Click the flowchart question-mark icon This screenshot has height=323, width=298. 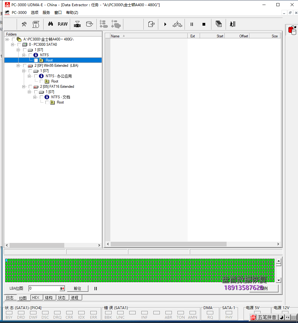tap(177, 24)
